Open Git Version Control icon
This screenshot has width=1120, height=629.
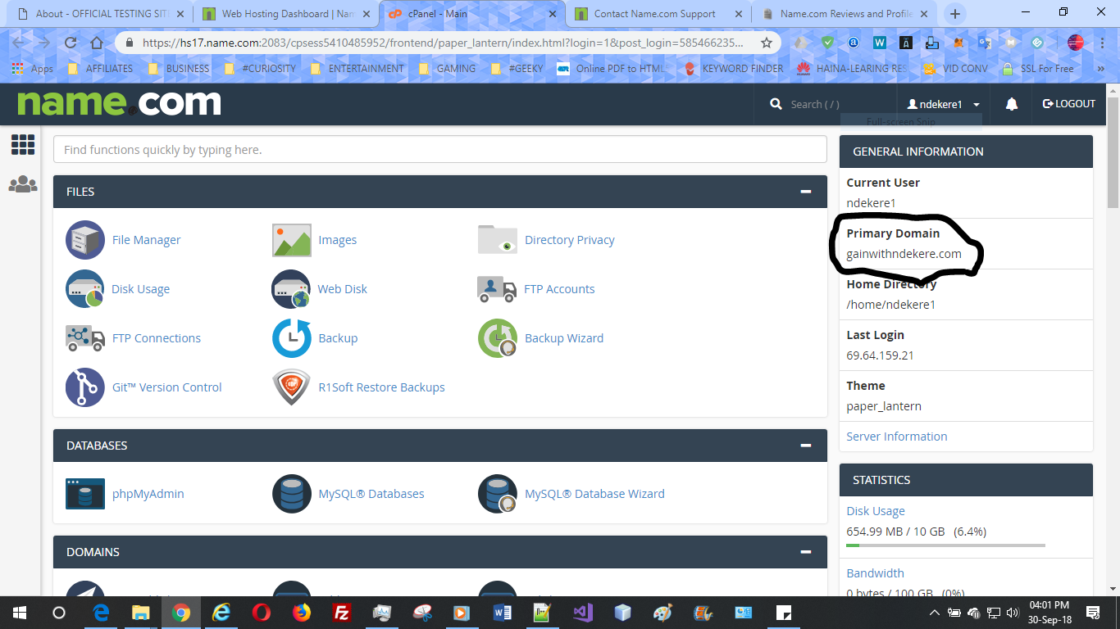[85, 387]
